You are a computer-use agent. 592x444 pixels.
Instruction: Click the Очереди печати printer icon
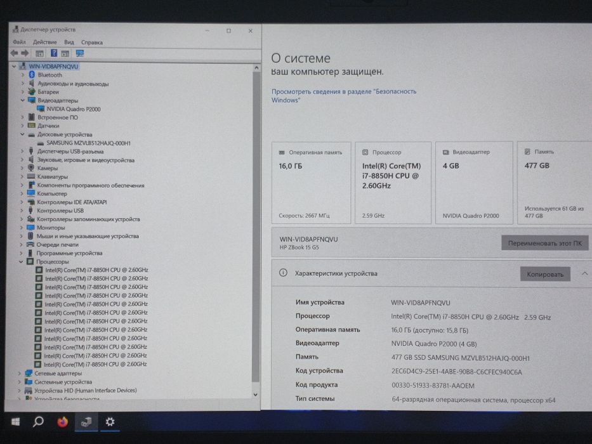tap(30, 245)
